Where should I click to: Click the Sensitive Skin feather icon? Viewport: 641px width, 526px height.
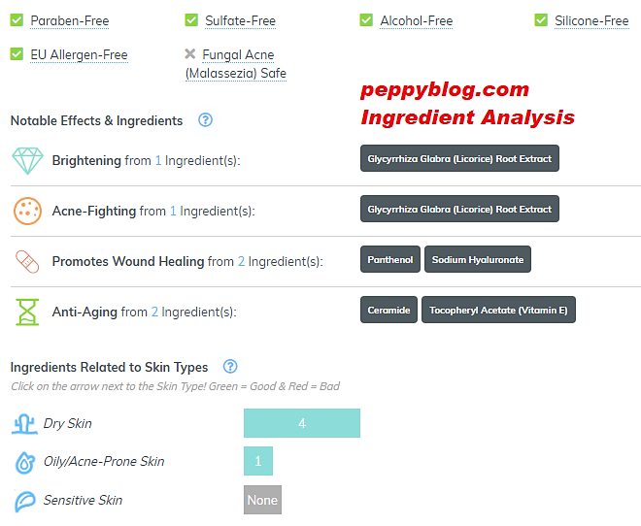tap(25, 502)
